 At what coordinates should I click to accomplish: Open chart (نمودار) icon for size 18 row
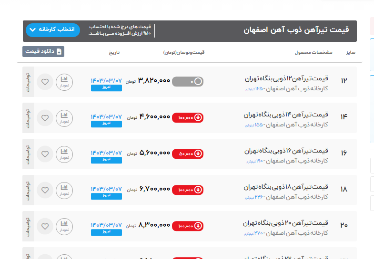[64, 190]
